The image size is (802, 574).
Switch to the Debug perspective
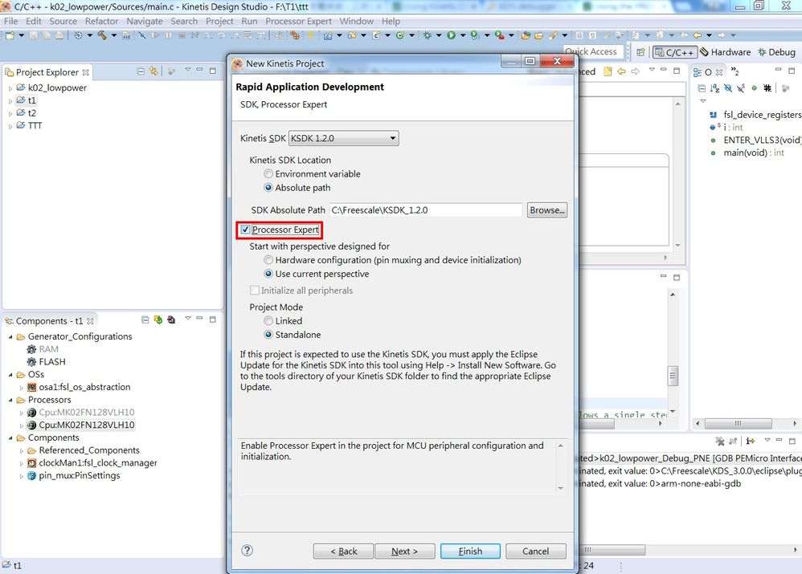[777, 52]
